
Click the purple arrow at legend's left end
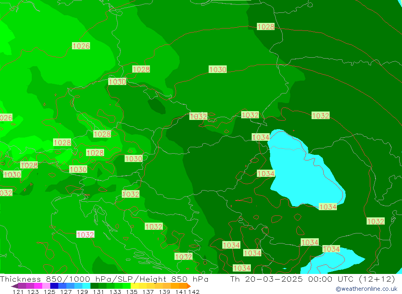click(x=14, y=286)
